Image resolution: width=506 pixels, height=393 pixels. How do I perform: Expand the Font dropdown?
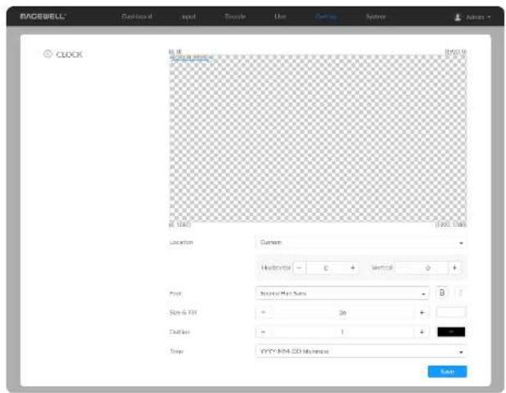point(342,293)
